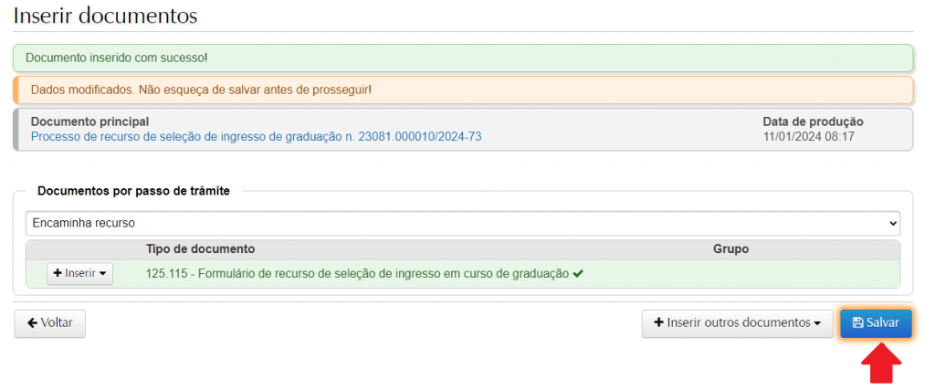The width and height of the screenshot is (935, 390).
Task: Click the production date 11/01/2024 08:17
Action: pyautogui.click(x=808, y=137)
